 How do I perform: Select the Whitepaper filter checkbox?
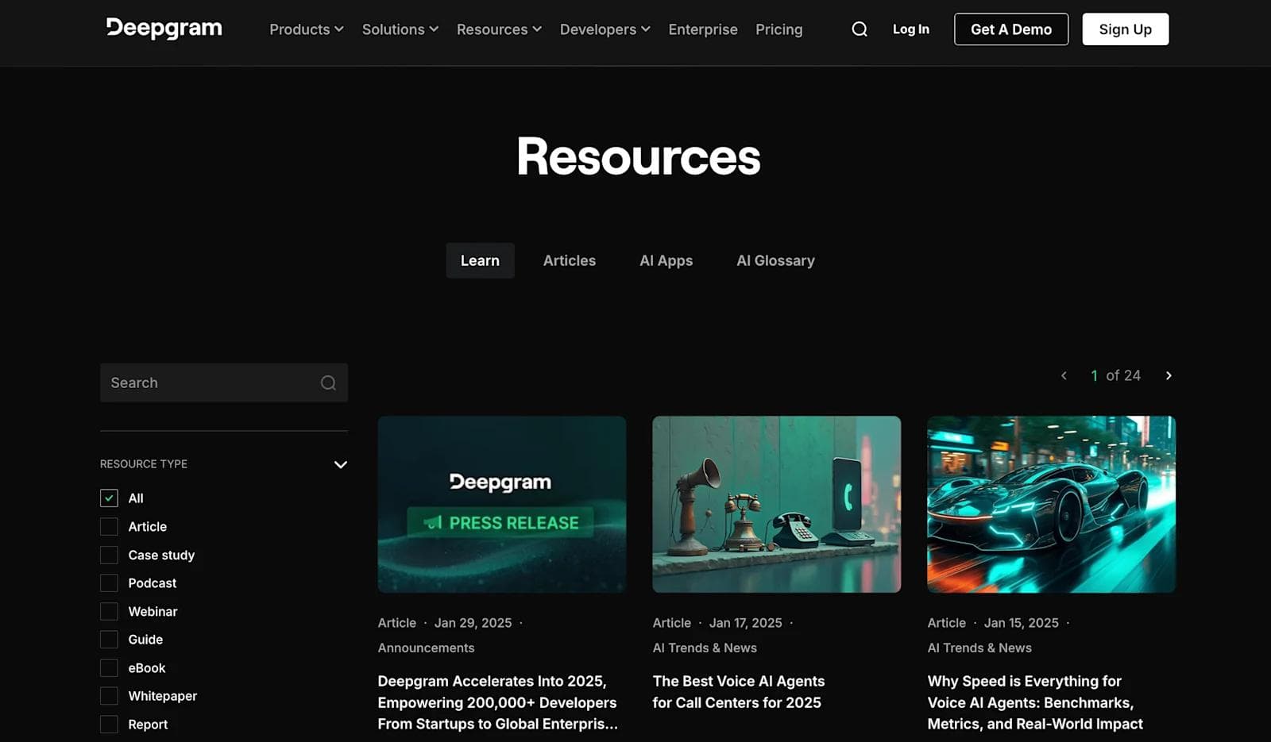pos(108,695)
